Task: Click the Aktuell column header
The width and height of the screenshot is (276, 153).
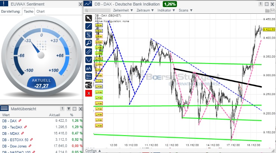Action: pyautogui.click(x=54, y=115)
